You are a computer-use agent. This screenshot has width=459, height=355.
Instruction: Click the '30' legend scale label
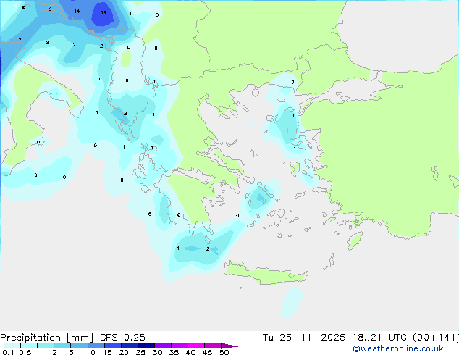pos(157,352)
